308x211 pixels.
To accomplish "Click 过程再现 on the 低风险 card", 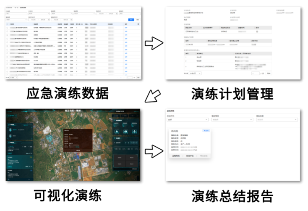I will click(x=176, y=156).
